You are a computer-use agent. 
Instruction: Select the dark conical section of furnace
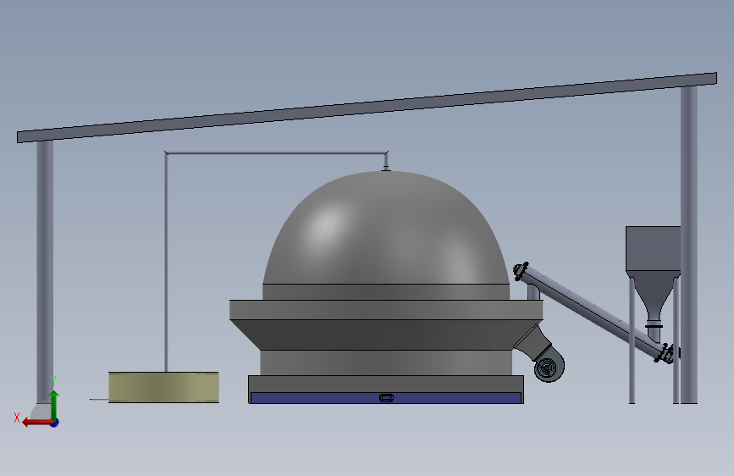click(386, 335)
